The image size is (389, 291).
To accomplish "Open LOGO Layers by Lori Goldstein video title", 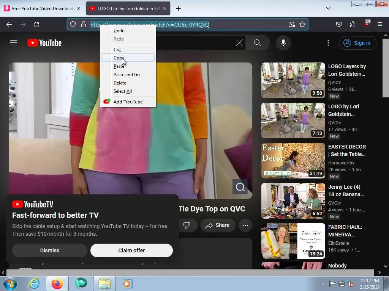I will coord(347,70).
